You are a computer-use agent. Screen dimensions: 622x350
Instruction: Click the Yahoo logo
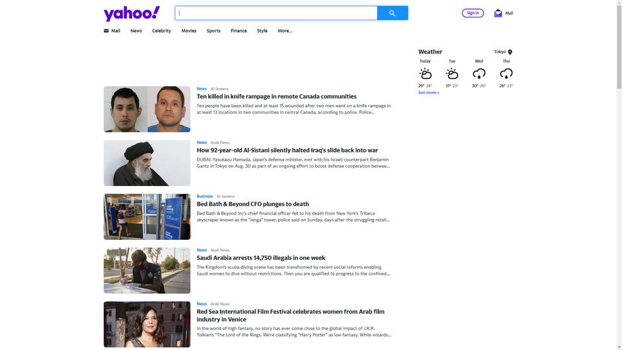[x=132, y=14]
